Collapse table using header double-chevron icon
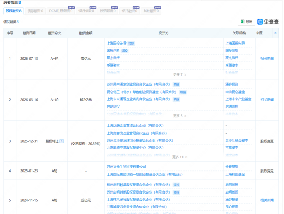Image resolution: width=284 pixels, height=214 pixels. point(275,33)
